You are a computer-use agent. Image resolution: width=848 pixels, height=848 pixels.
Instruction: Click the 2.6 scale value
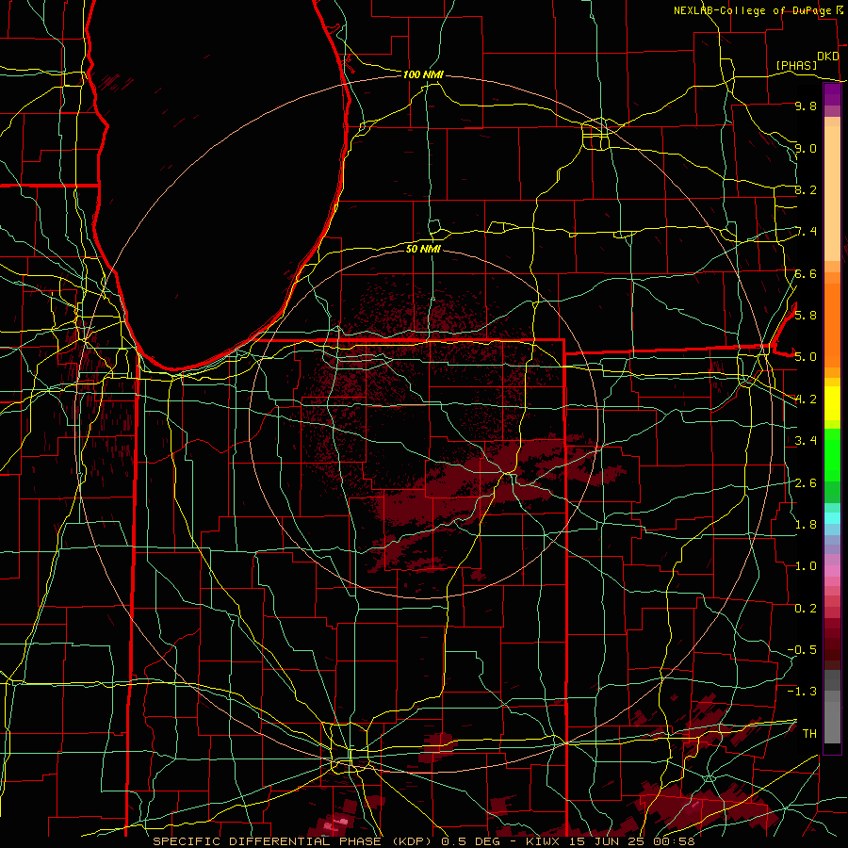tap(806, 482)
